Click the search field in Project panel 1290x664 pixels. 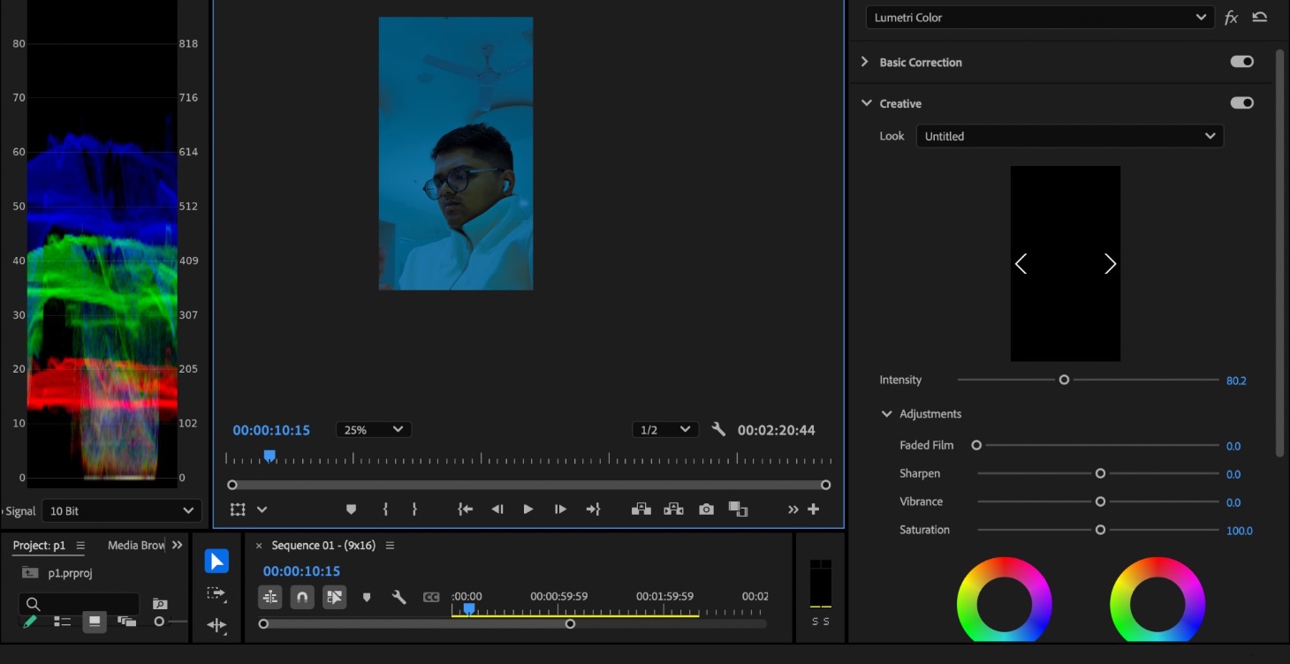79,604
